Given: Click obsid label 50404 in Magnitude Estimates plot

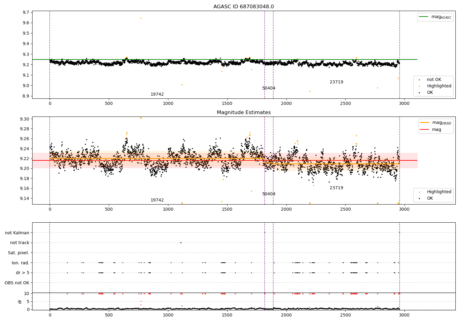Looking at the screenshot, I should [x=269, y=194].
